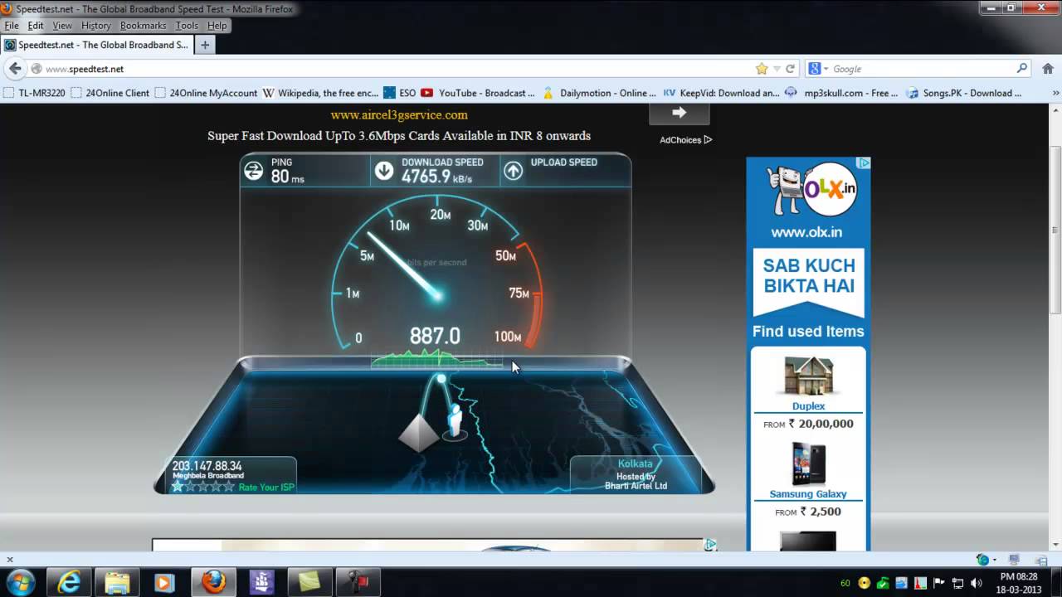1062x597 pixels.
Task: Click the search magnifier icon in search box
Action: (x=1022, y=69)
